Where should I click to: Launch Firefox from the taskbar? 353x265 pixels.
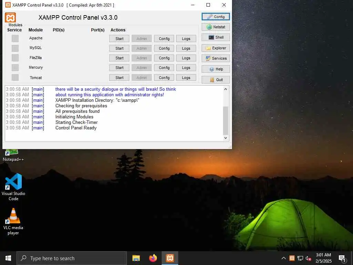153,258
